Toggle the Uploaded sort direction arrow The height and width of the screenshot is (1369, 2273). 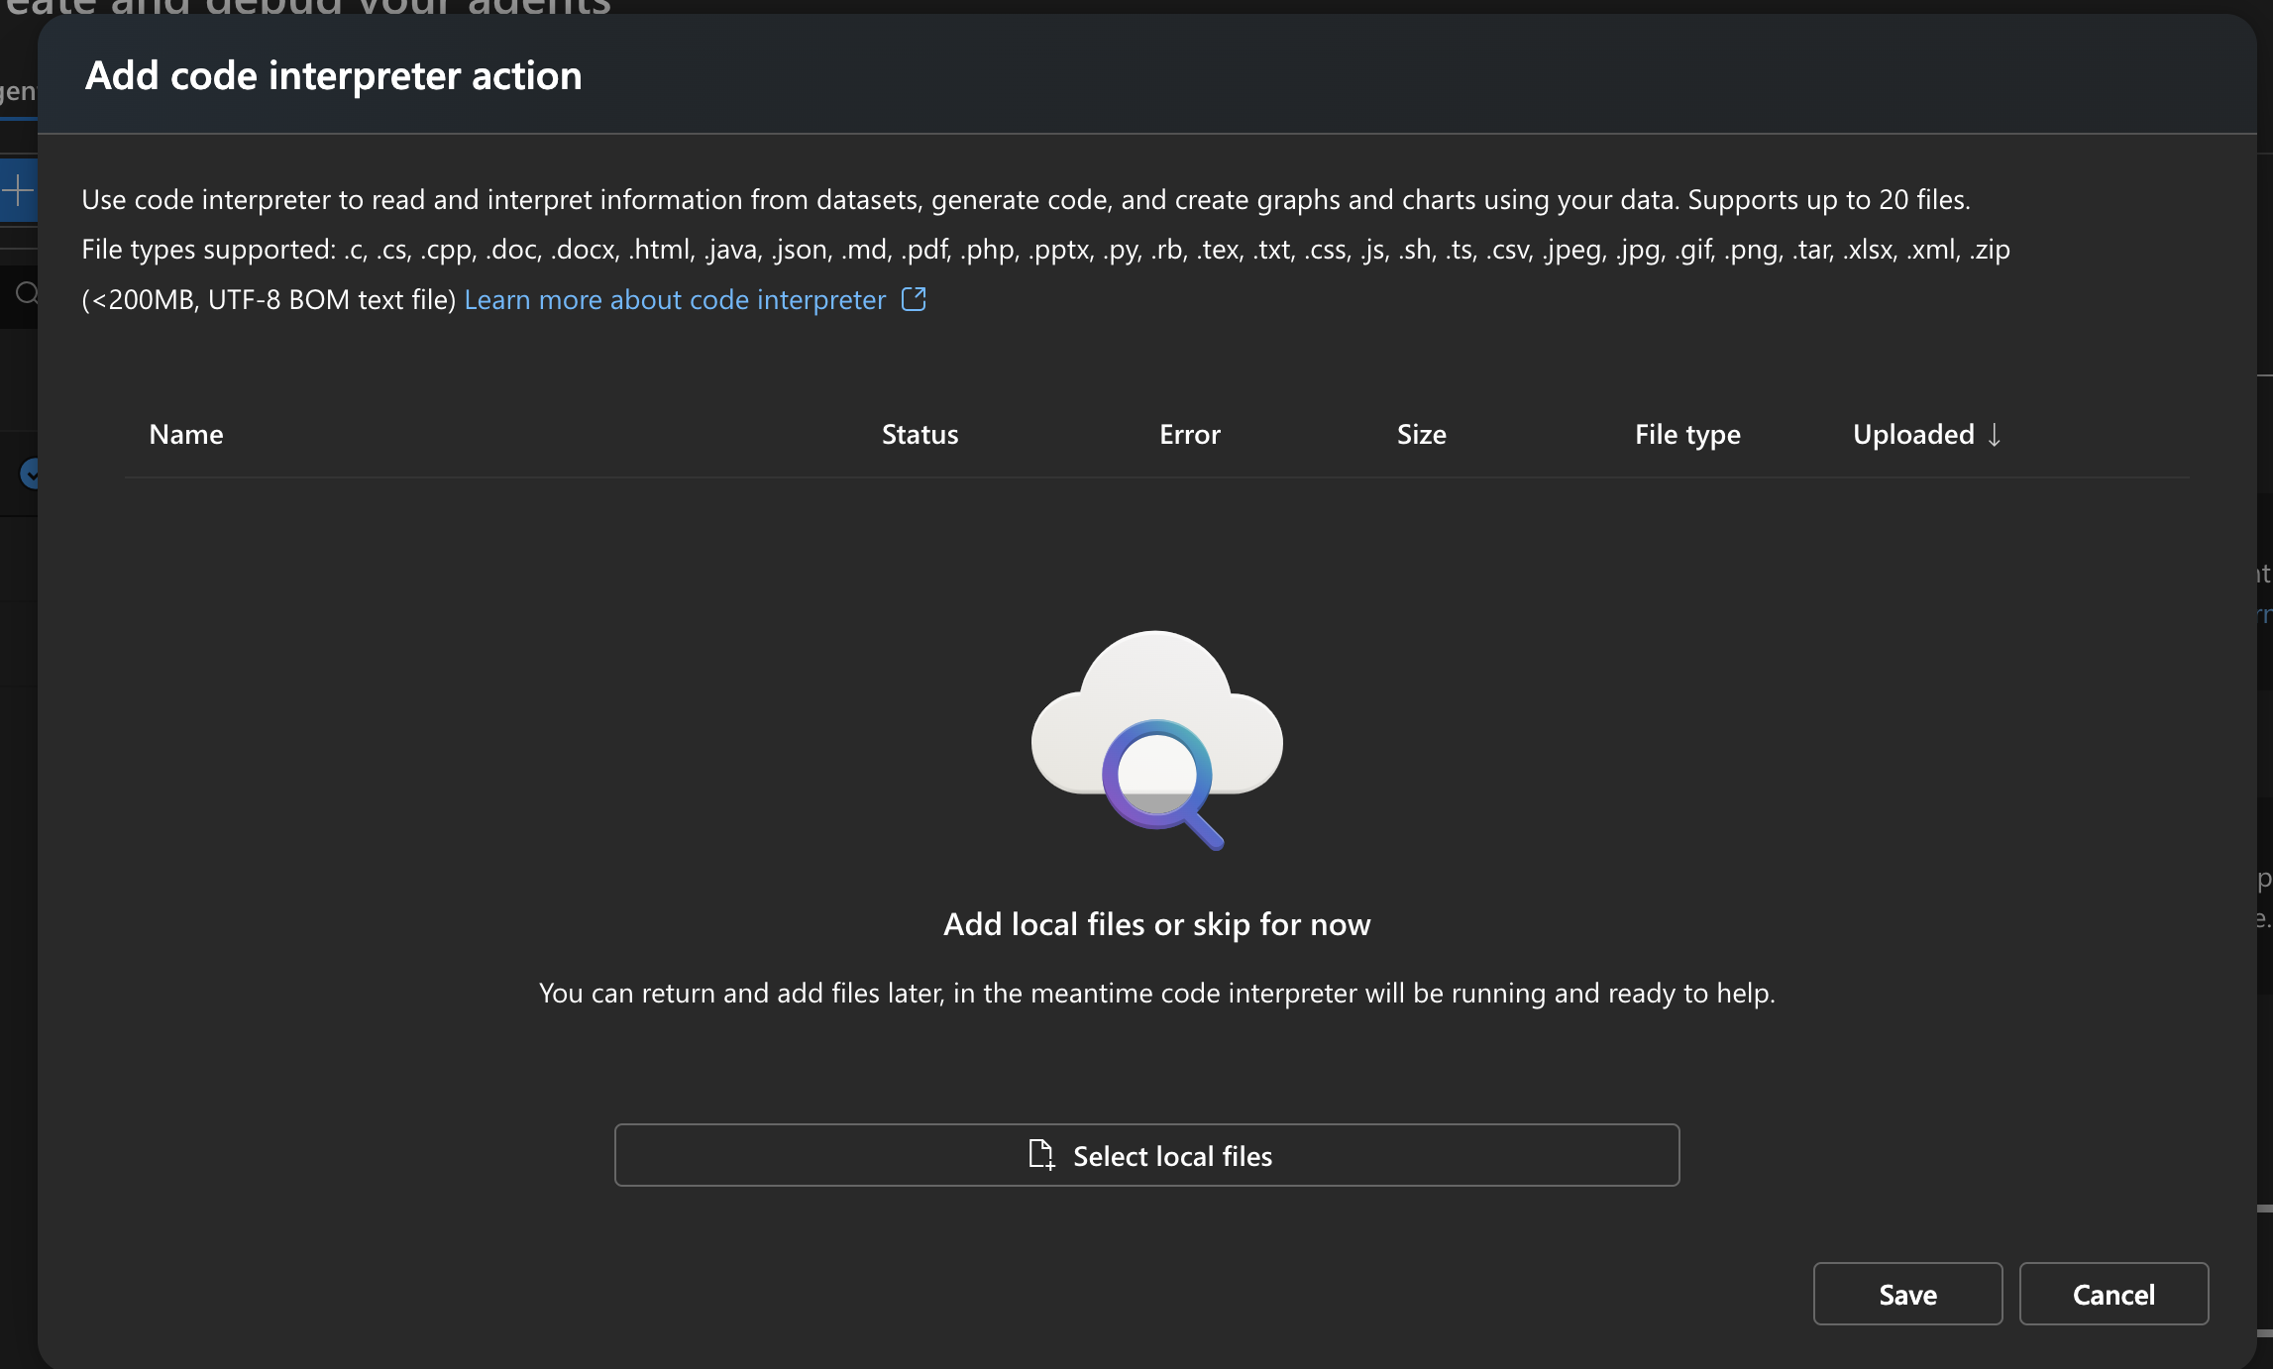click(1995, 435)
